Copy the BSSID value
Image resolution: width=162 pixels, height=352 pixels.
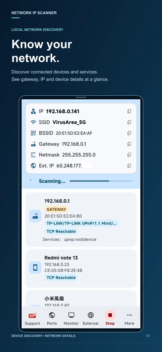click(129, 133)
